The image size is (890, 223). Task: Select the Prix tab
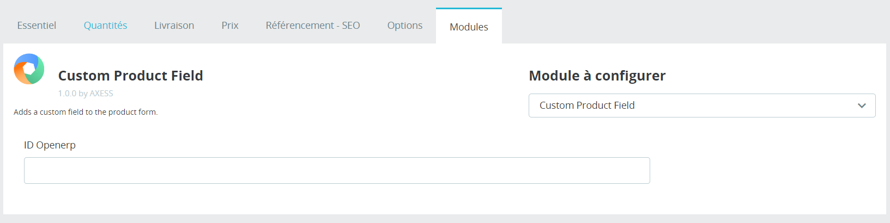click(x=230, y=26)
